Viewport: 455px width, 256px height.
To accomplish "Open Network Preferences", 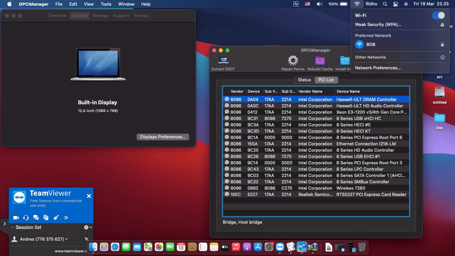I will (x=378, y=68).
